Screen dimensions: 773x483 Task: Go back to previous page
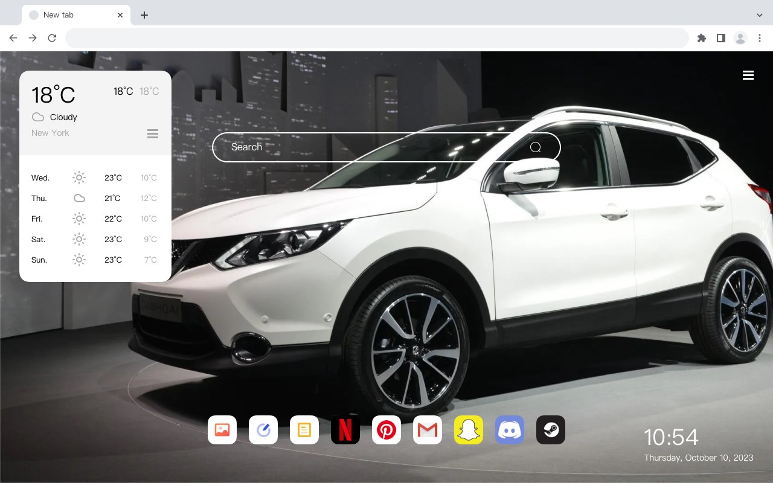pos(13,38)
